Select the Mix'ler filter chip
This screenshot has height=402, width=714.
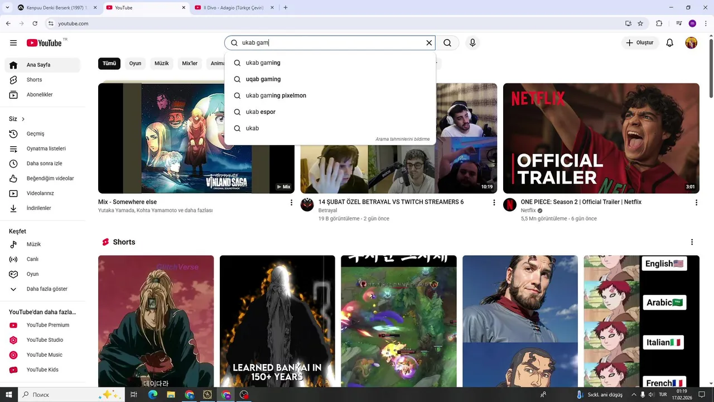[190, 64]
